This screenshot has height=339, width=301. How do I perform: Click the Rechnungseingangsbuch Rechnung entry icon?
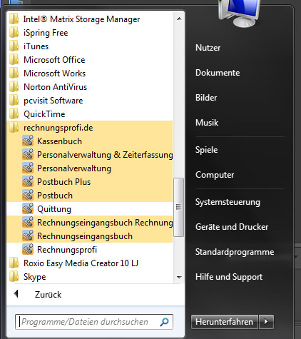[28, 223]
